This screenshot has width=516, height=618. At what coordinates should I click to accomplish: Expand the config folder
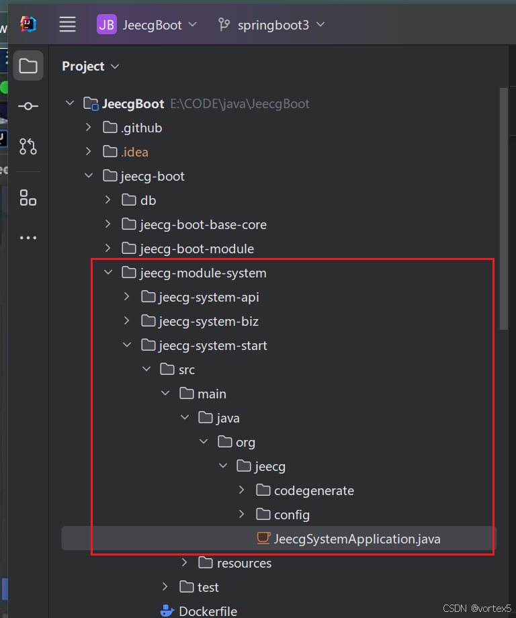pyautogui.click(x=242, y=515)
